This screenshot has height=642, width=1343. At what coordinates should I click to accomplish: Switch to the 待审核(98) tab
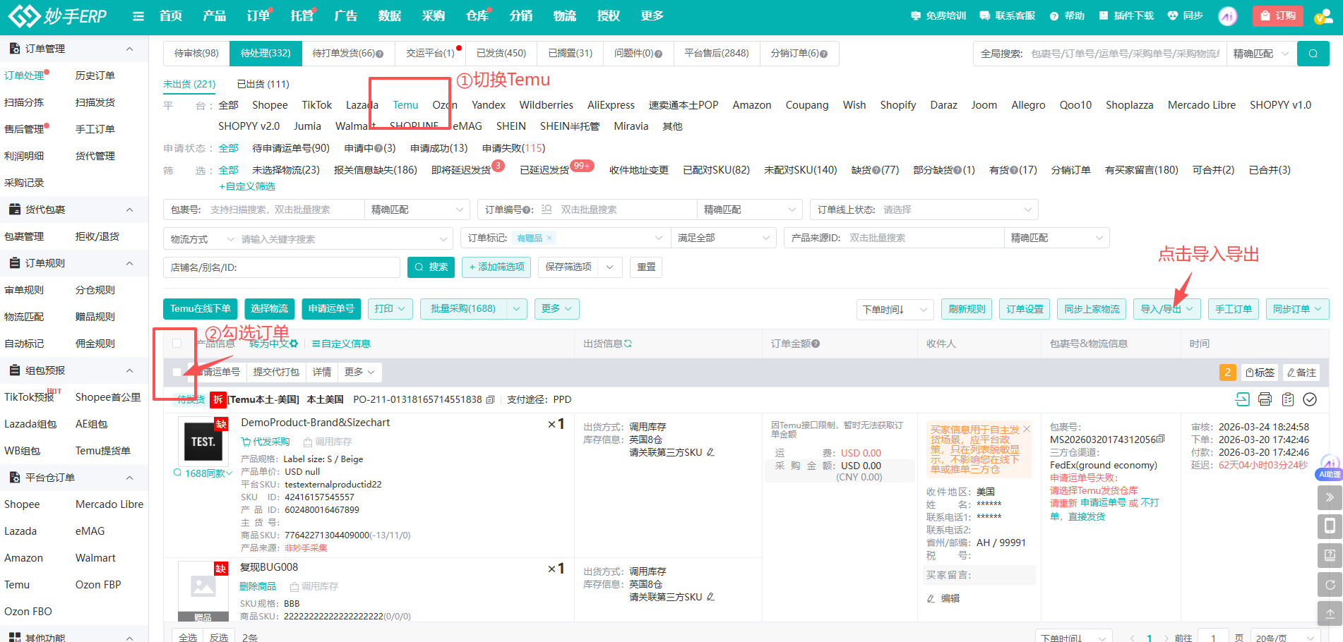point(196,54)
